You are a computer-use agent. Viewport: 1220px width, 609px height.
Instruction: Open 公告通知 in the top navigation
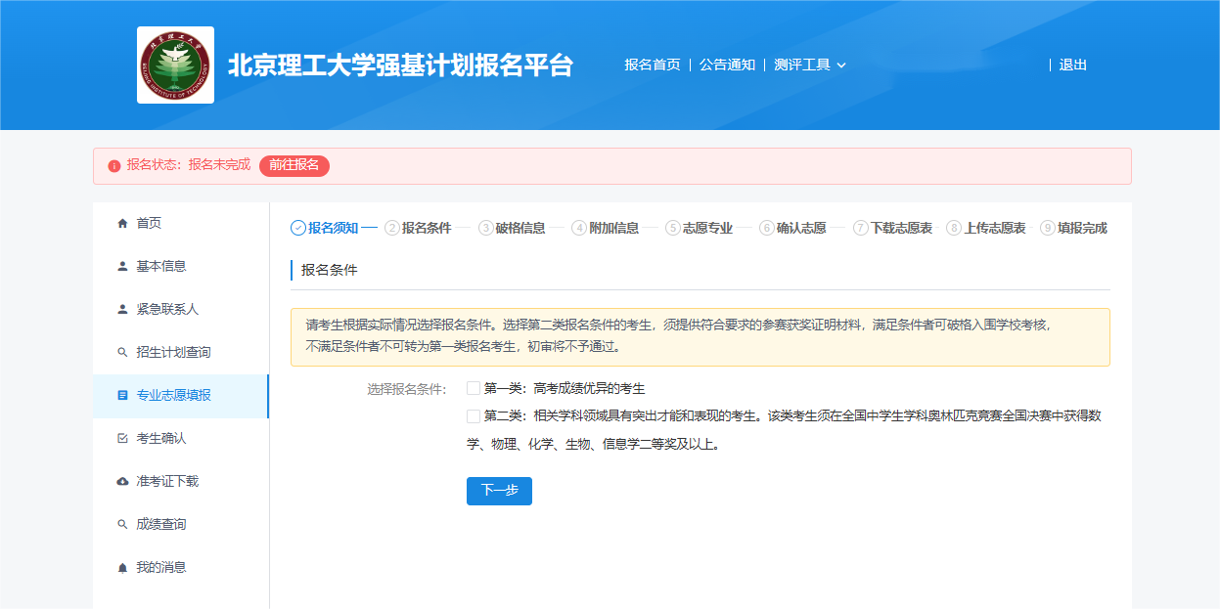click(727, 65)
